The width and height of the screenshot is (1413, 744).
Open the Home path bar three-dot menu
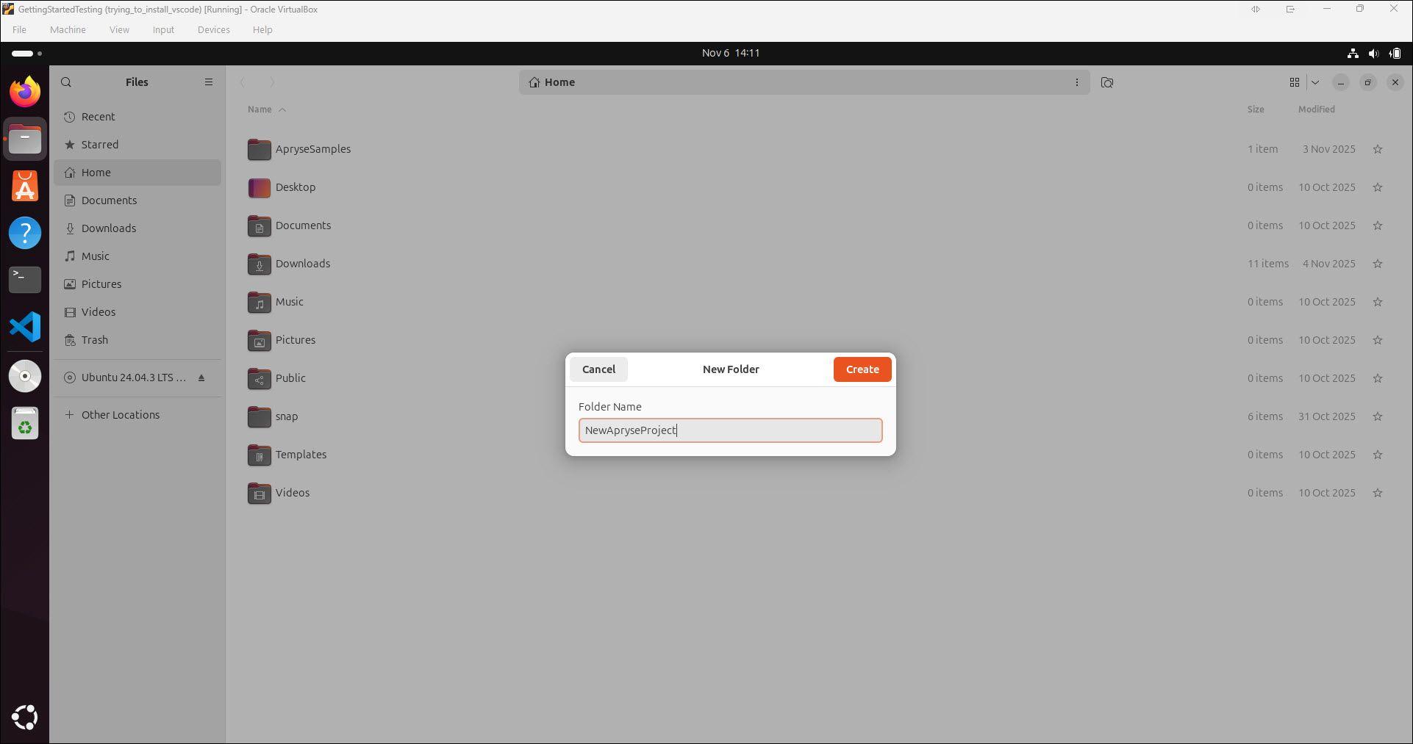click(1076, 82)
